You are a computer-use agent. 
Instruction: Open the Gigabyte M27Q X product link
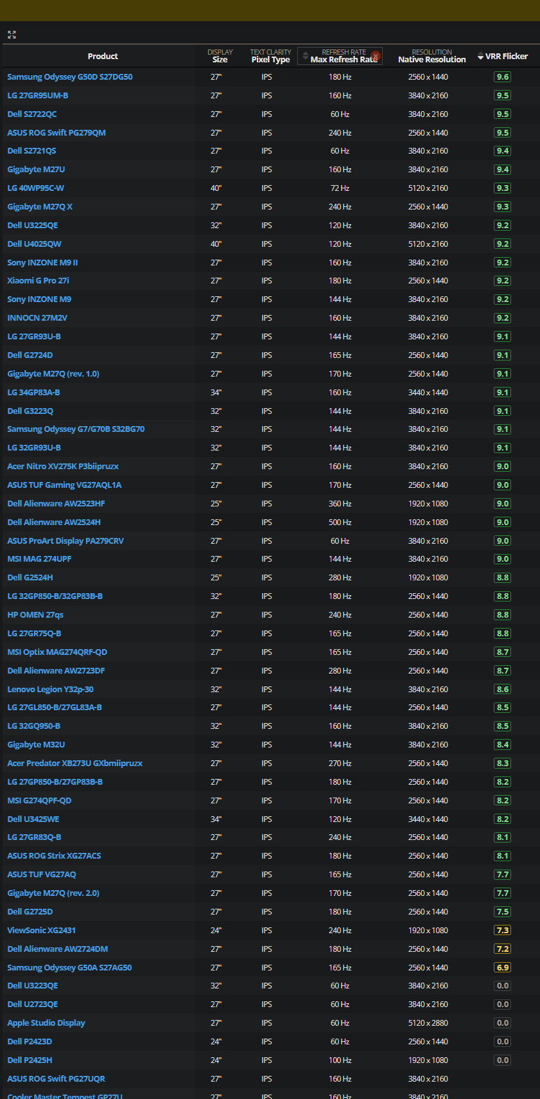[40, 206]
